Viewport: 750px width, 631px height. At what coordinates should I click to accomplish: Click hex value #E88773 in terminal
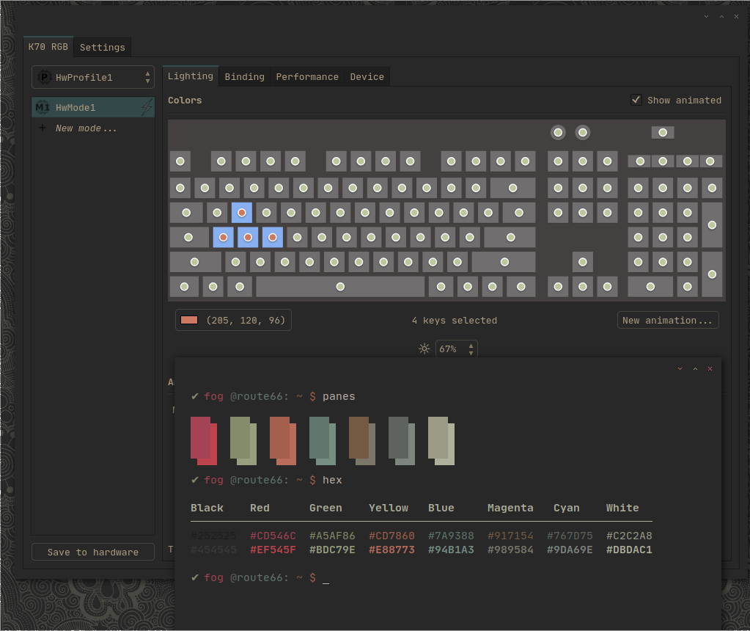pos(391,550)
